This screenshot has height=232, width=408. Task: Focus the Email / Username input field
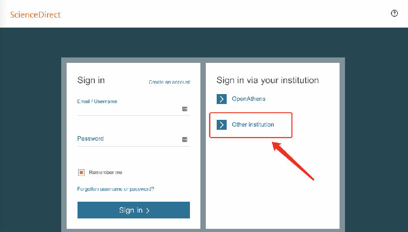point(129,109)
